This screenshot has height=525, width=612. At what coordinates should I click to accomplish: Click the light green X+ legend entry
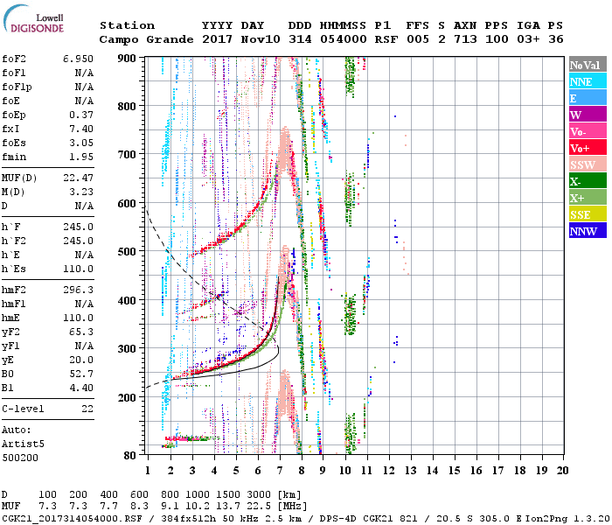[587, 198]
